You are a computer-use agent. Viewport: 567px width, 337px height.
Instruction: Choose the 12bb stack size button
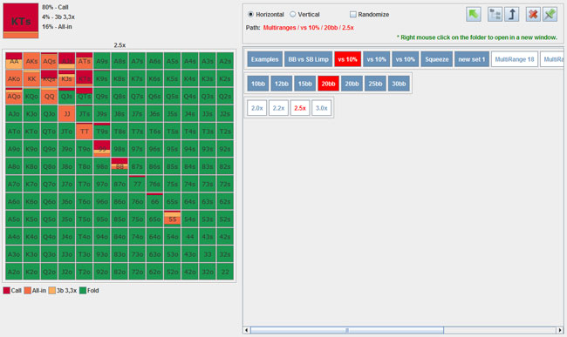click(x=282, y=84)
